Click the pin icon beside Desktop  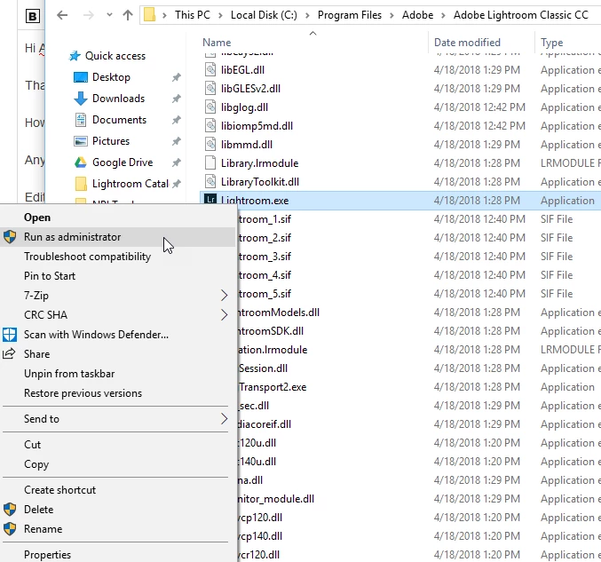177,77
